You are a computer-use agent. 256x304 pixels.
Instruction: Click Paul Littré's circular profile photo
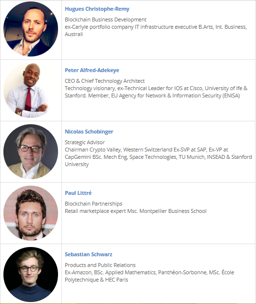[31, 213]
